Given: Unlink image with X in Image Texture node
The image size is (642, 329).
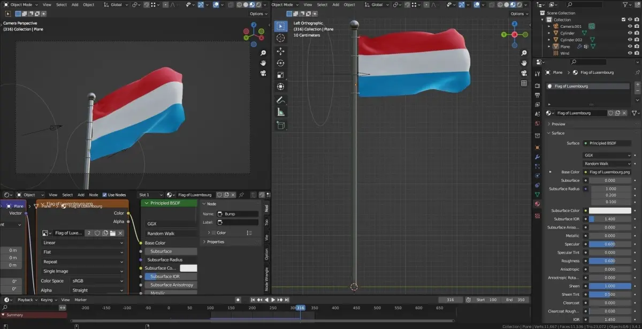Looking at the screenshot, I should [120, 233].
